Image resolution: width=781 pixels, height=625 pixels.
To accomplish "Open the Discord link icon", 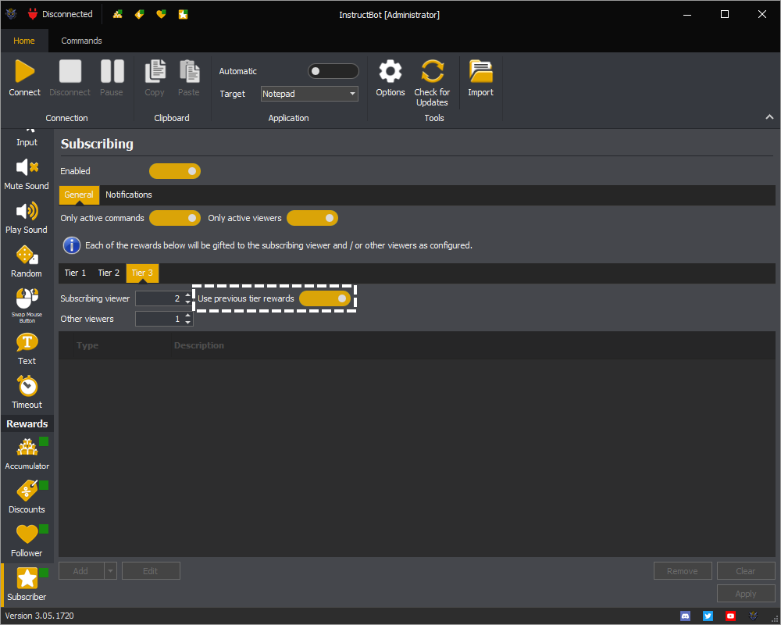I will point(686,616).
